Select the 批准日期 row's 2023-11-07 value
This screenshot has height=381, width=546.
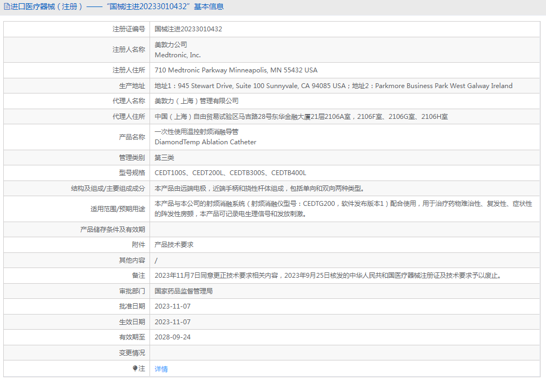click(x=172, y=306)
